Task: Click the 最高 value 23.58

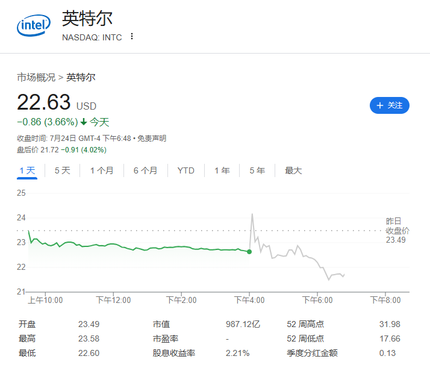Action: click(x=89, y=338)
